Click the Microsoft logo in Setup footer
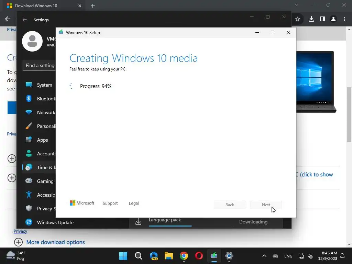 point(82,203)
